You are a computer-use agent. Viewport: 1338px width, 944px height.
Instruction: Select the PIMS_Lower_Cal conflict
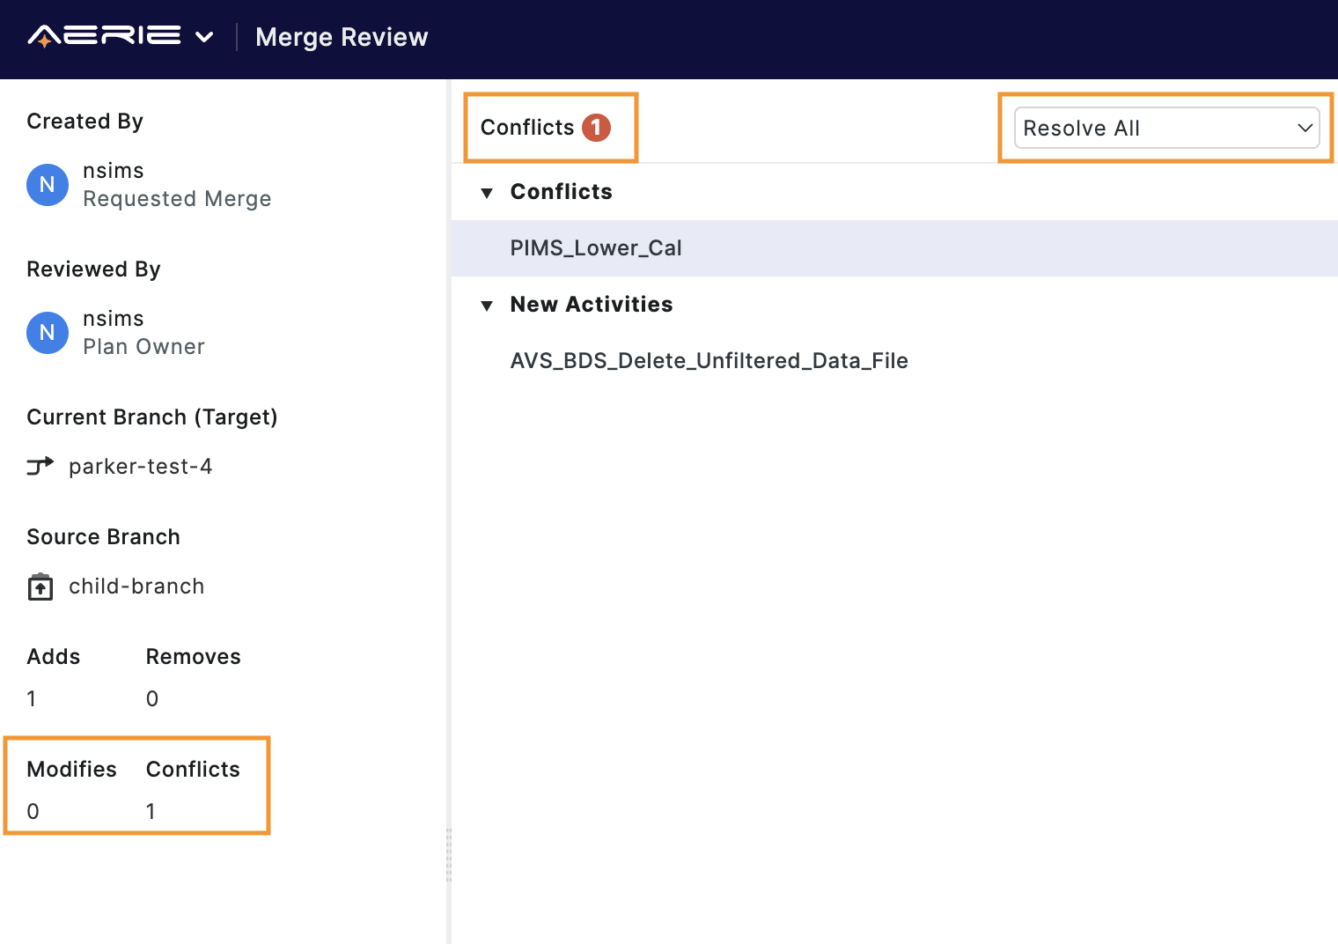coord(597,247)
